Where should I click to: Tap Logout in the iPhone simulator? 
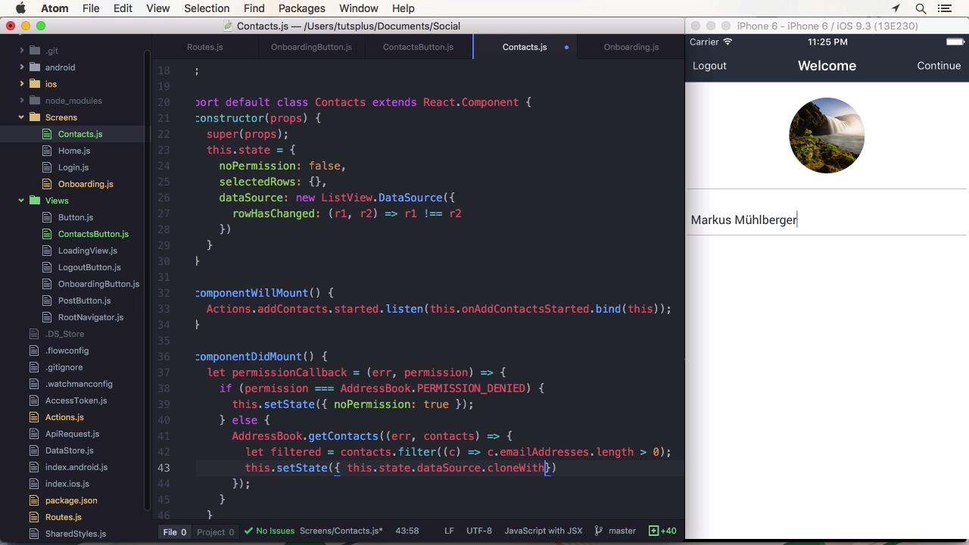click(709, 66)
